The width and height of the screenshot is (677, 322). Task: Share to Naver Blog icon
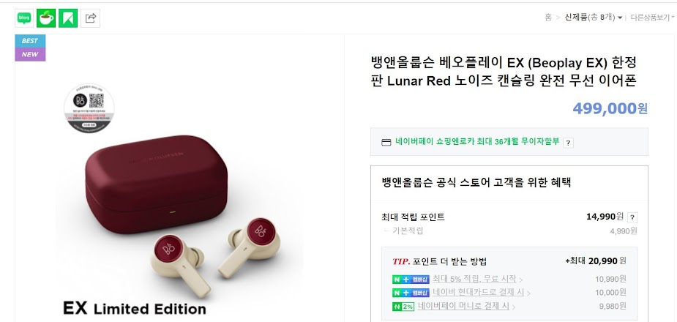click(x=24, y=18)
